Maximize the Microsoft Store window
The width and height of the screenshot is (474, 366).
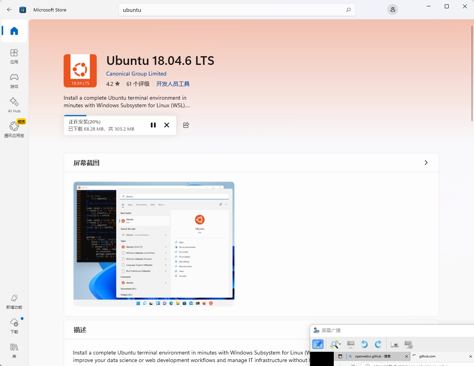pyautogui.click(x=447, y=6)
